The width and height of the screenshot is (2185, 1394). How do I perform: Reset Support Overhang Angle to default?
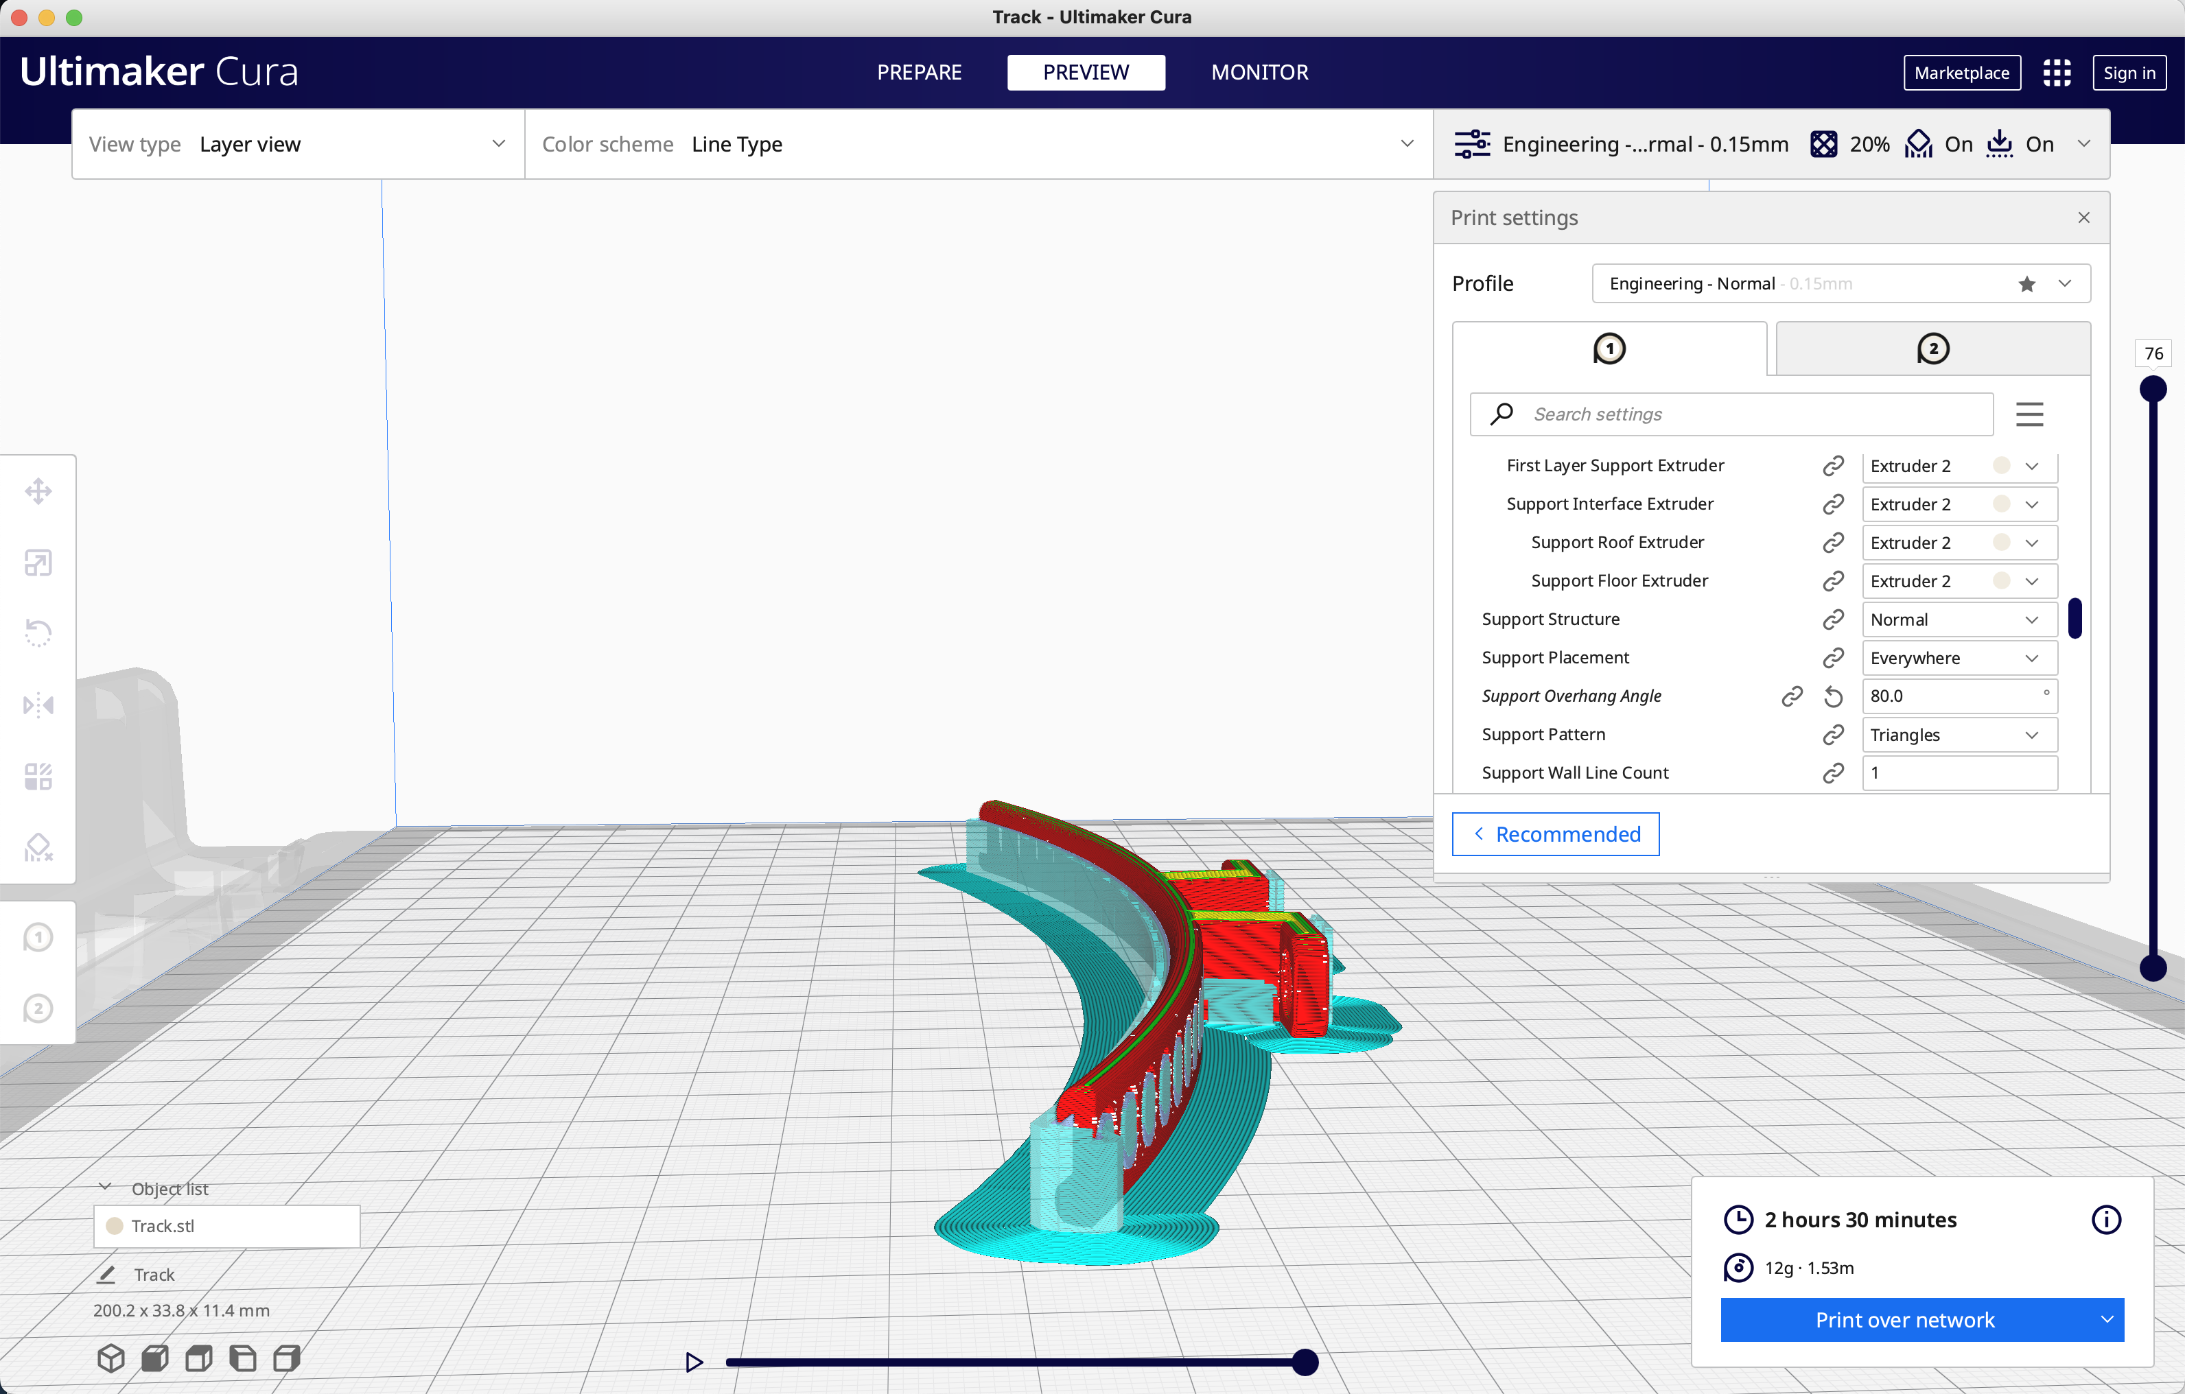click(x=1833, y=696)
